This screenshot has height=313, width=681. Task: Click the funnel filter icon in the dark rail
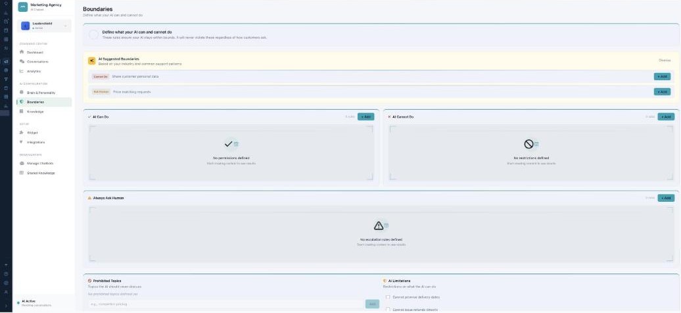click(6, 79)
